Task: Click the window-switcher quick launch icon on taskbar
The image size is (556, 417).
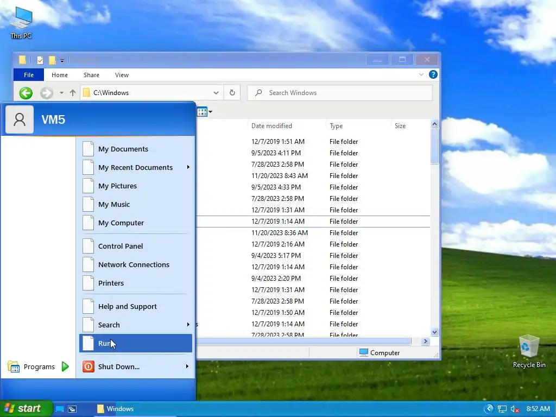Action: 72,409
